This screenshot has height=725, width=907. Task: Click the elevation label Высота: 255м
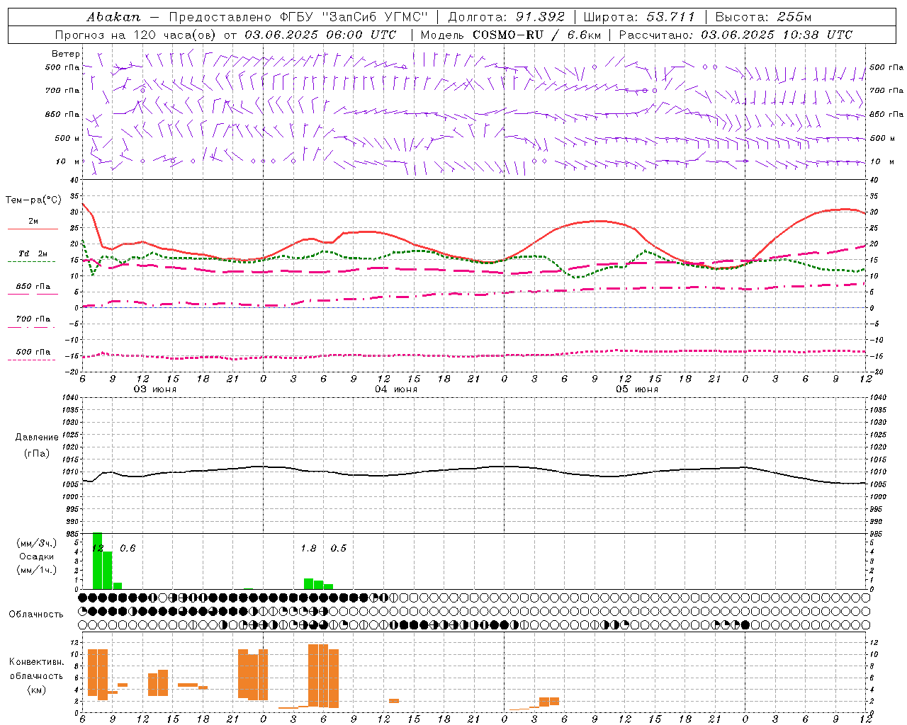tap(763, 17)
